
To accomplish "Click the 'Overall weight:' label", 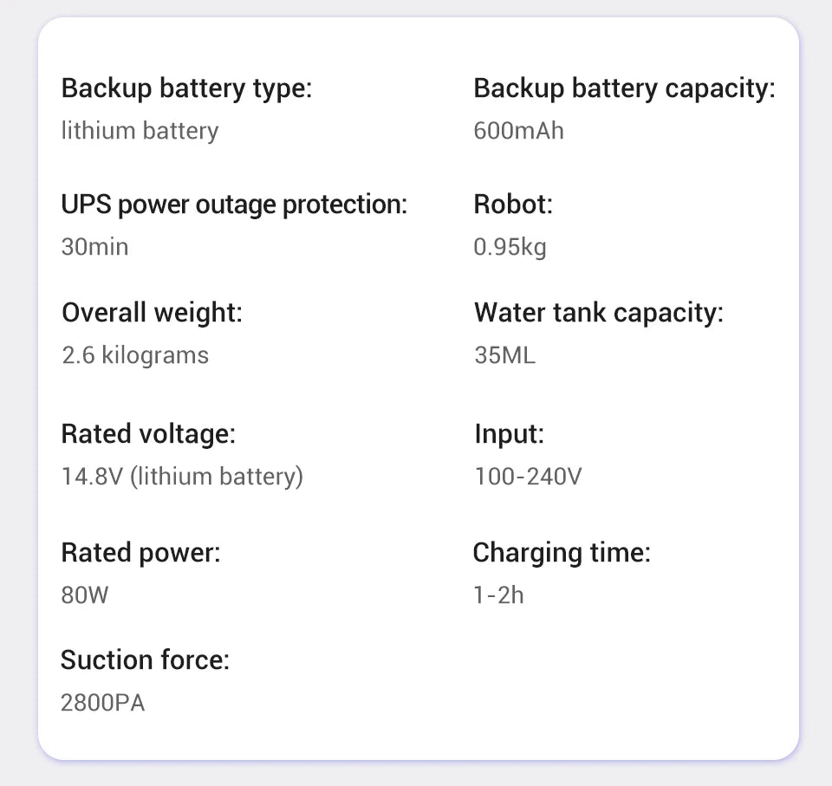I will 152,312.
